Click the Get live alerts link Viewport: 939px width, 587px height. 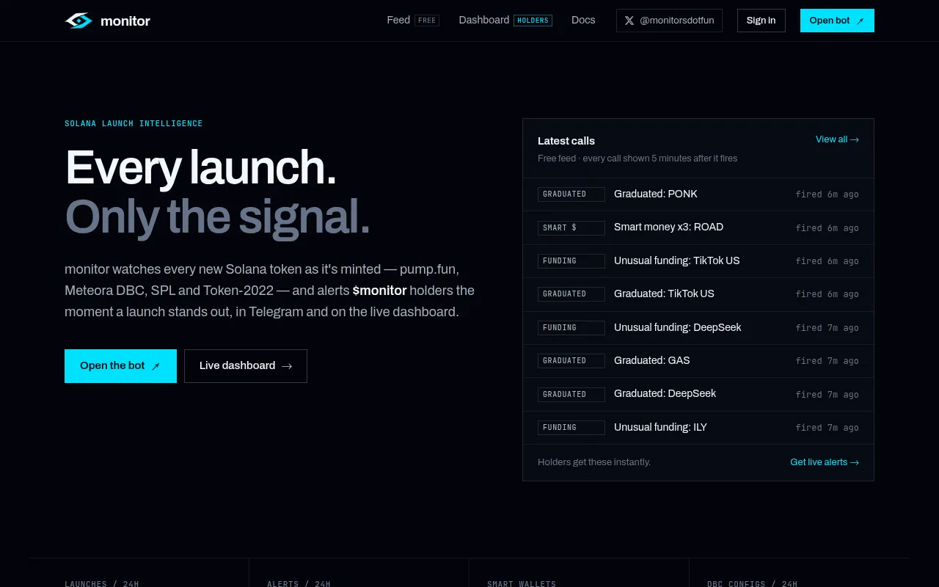(x=825, y=462)
